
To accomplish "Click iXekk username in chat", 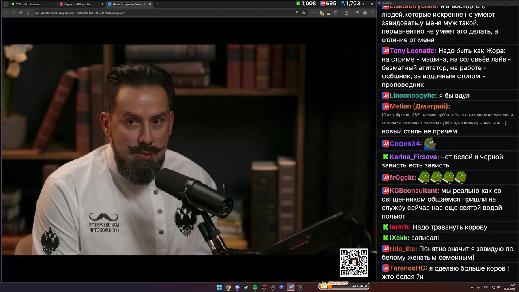I will 399,238.
